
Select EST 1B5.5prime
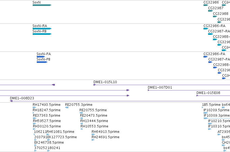[203, 107]
